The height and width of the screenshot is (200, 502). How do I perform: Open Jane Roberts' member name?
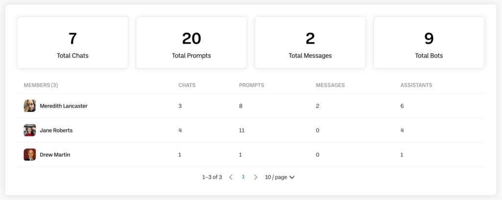pos(56,130)
